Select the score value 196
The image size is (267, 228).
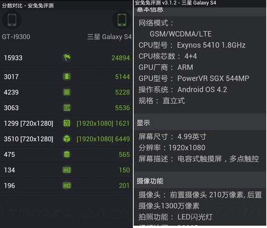[10, 186]
